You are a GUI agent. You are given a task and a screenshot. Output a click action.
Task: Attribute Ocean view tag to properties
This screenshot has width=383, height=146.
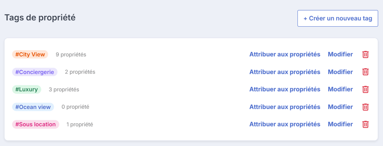point(285,107)
